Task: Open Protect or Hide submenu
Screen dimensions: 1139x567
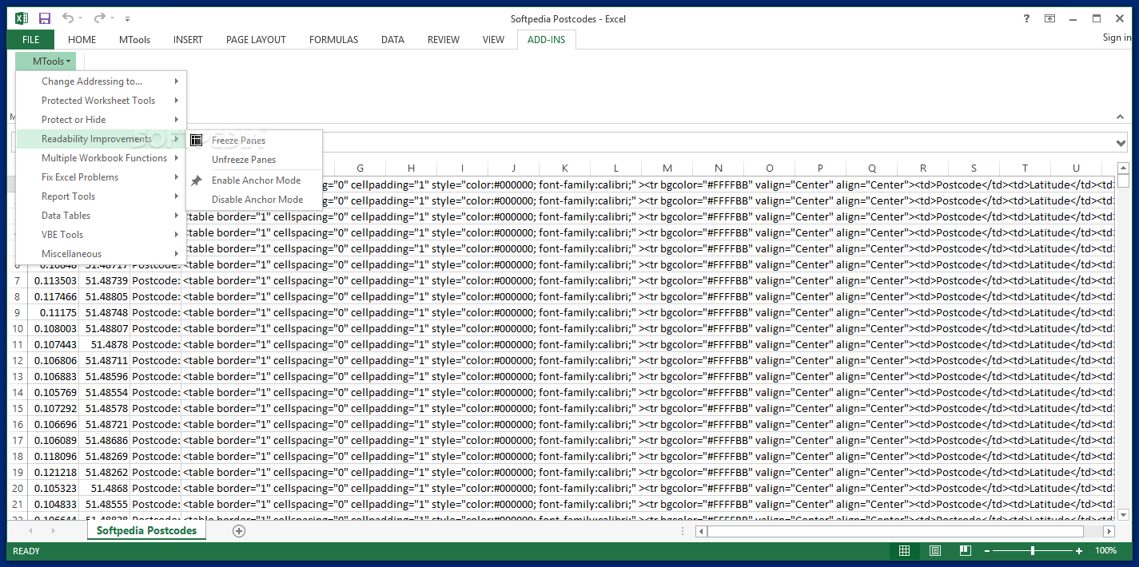Action: coord(102,120)
